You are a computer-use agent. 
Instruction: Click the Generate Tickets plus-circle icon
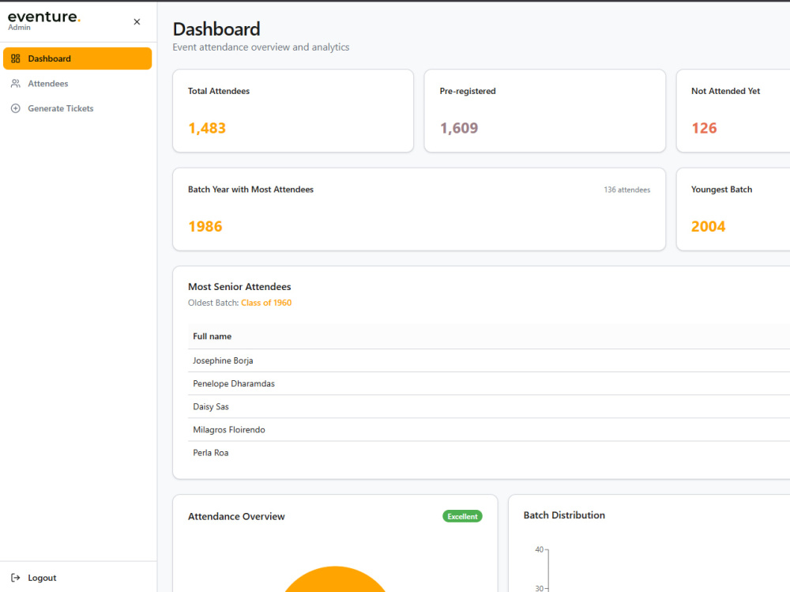pyautogui.click(x=16, y=108)
